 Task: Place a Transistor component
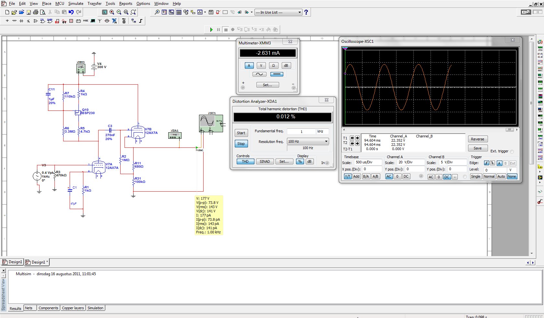[29, 21]
